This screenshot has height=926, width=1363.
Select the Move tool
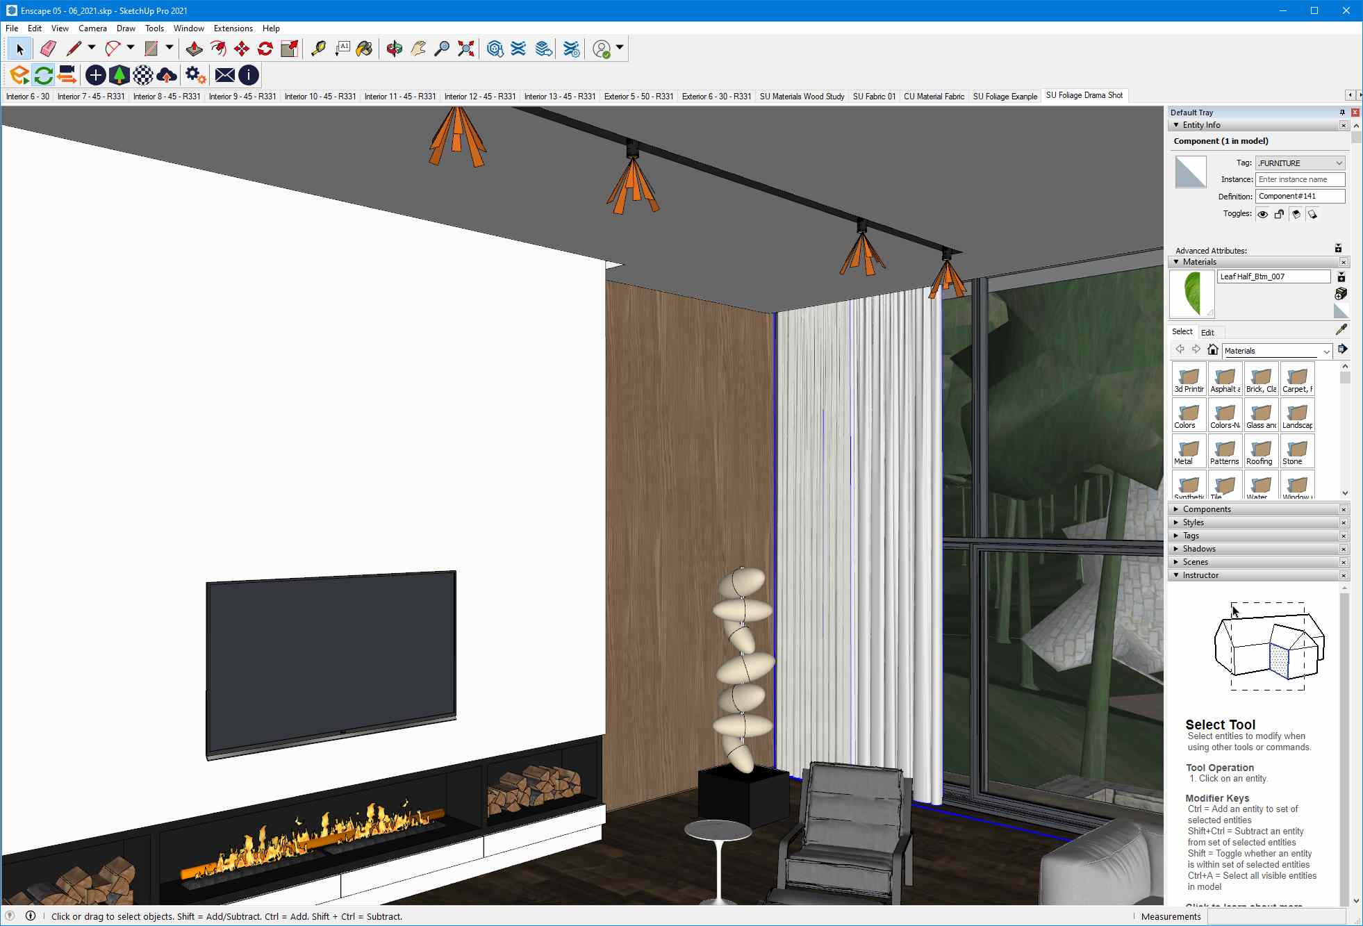(x=242, y=48)
